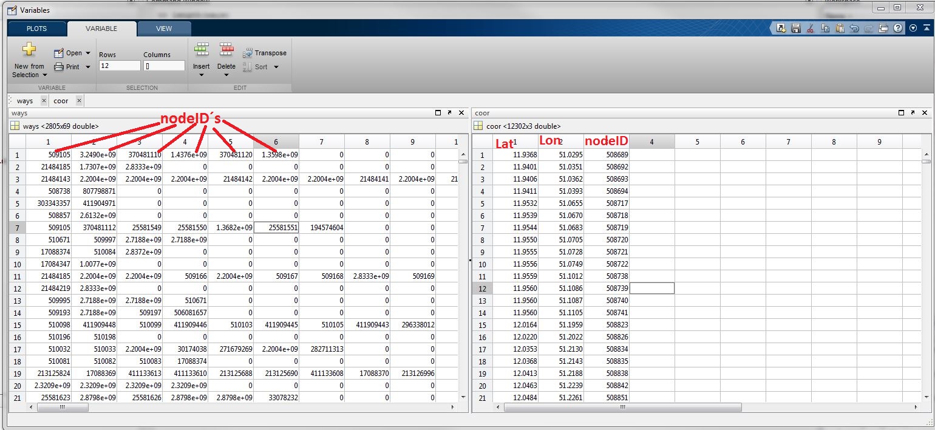Click the Cut scissors icon

[x=810, y=28]
